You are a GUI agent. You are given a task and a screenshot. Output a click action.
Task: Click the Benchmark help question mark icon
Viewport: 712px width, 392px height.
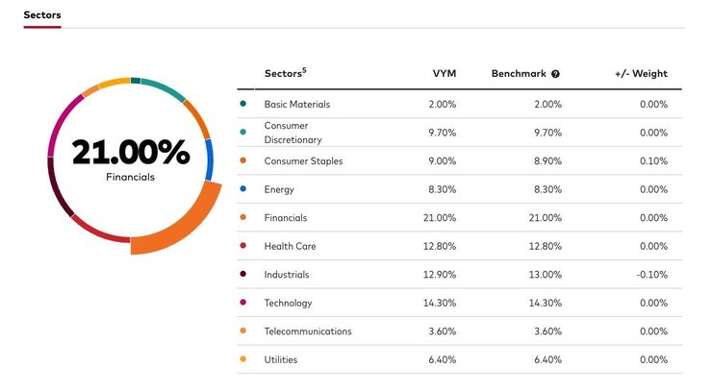(555, 74)
